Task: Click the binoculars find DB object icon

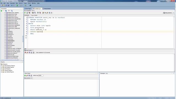Action: click(30, 5)
